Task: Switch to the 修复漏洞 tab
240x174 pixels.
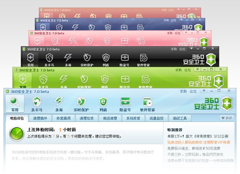Action: coord(64,118)
